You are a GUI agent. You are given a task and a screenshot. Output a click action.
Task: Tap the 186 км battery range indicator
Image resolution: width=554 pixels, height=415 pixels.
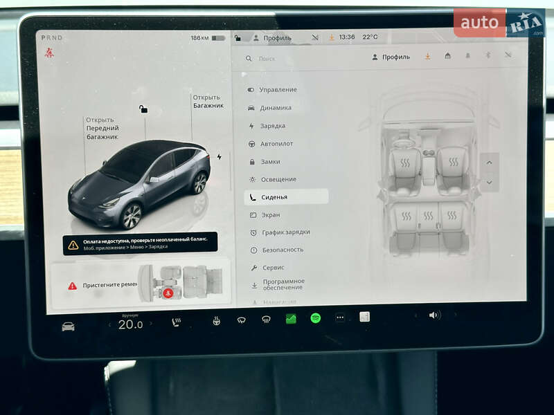208,38
